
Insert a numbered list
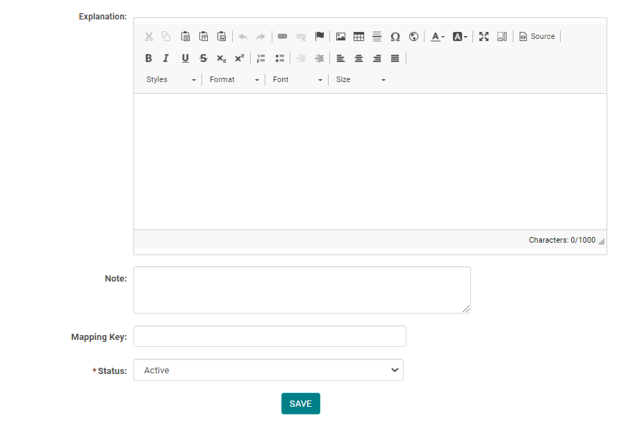261,58
